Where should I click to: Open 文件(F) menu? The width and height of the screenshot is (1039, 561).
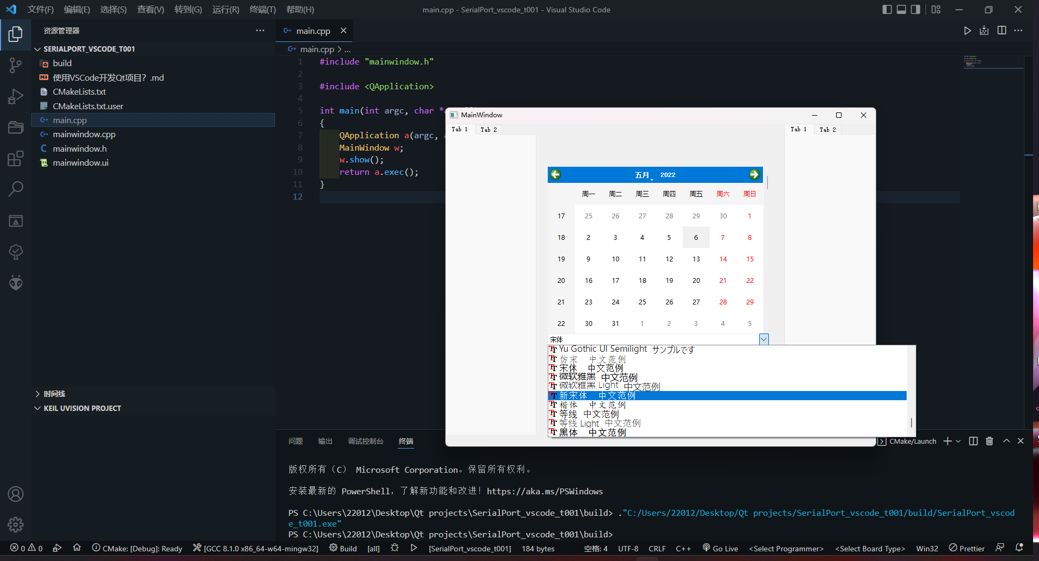click(x=40, y=10)
